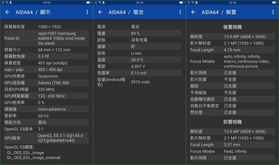Viewport: 279px width, 165px height.
Task: Select the 前置相機 section header
Action: pos(232,122)
